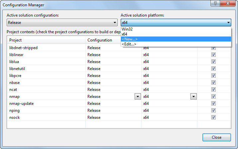
Task: Select the liblua project name
Action: pos(14,62)
